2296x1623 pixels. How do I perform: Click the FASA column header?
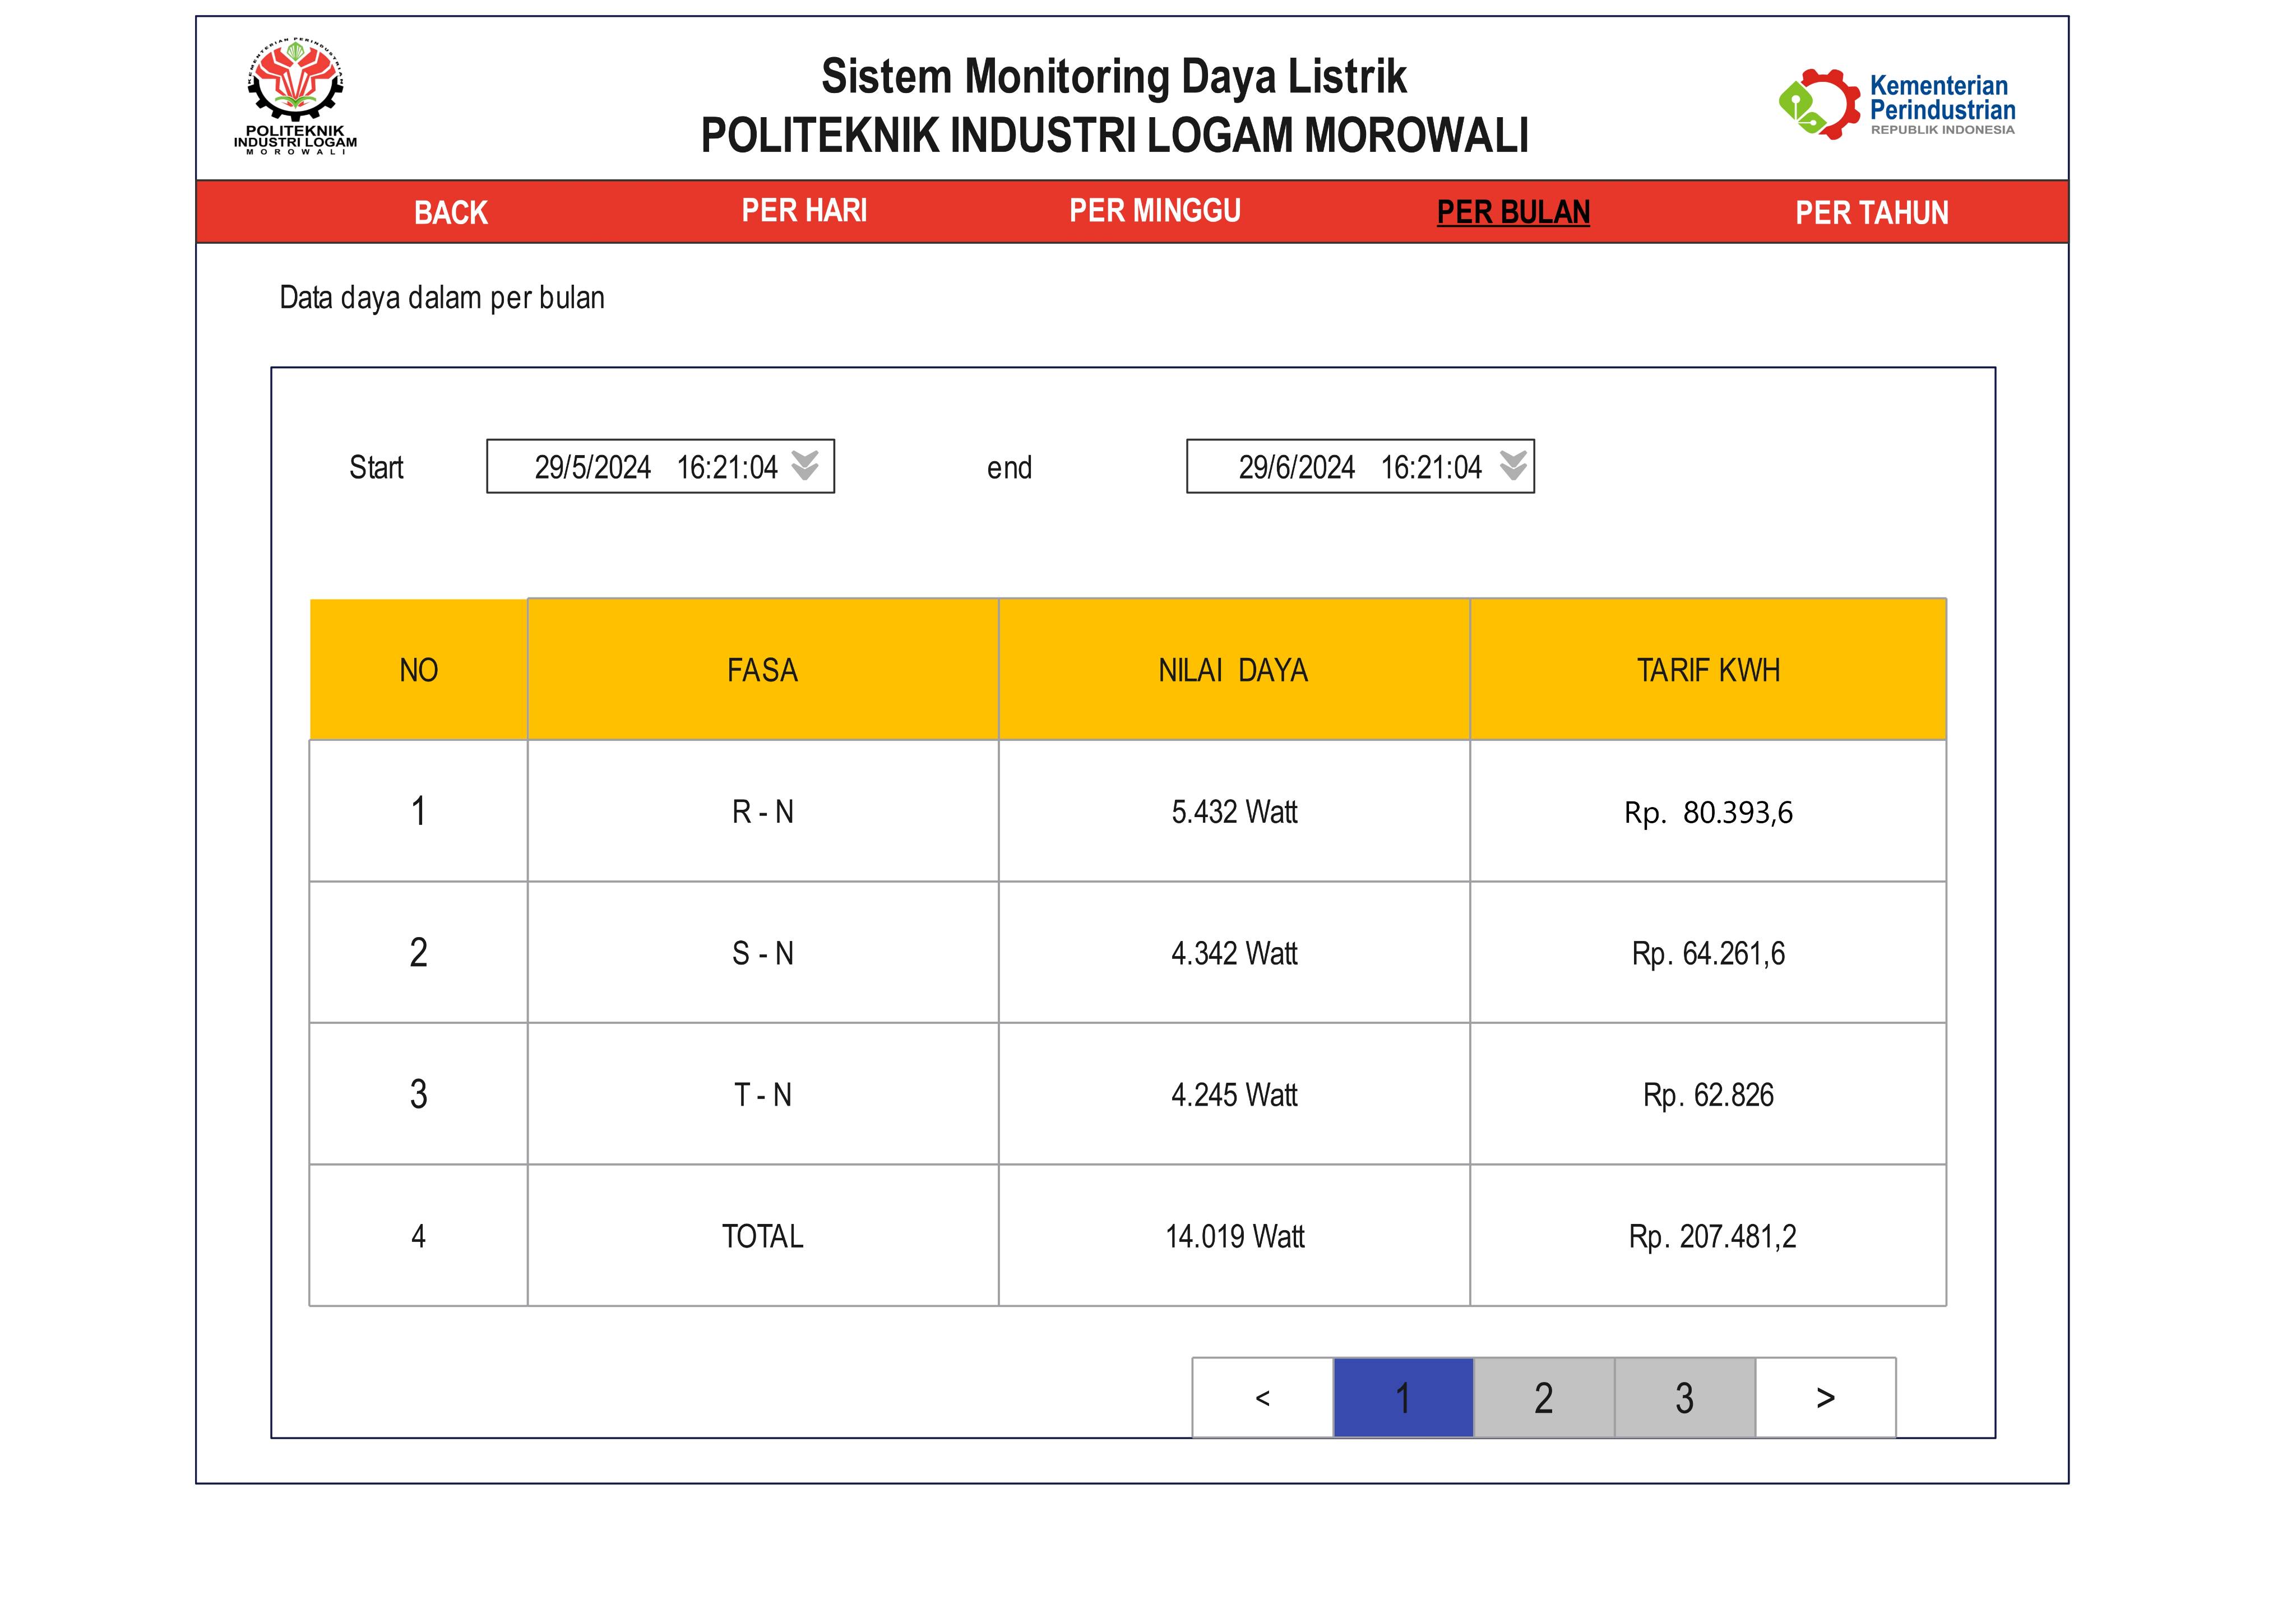coord(763,670)
